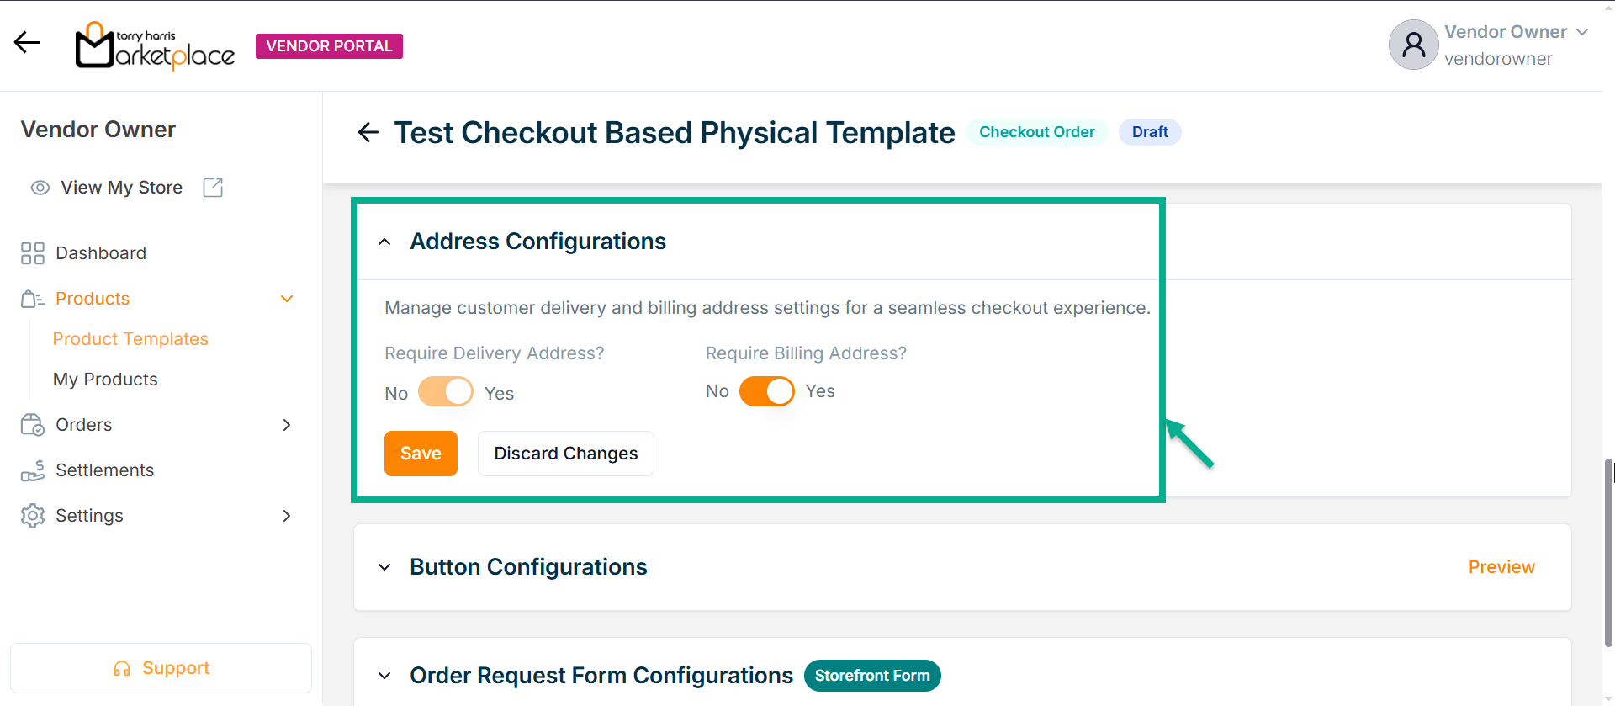
Task: Open external link icon beside View My Store
Action: (213, 188)
